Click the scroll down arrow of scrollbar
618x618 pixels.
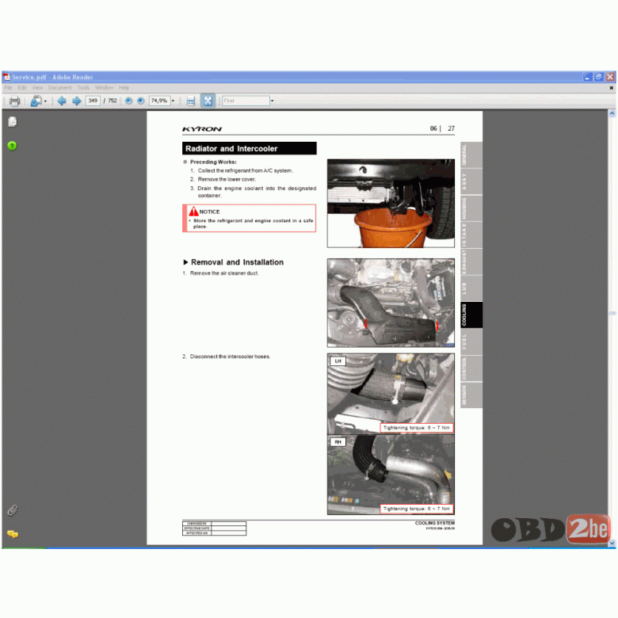[612, 543]
